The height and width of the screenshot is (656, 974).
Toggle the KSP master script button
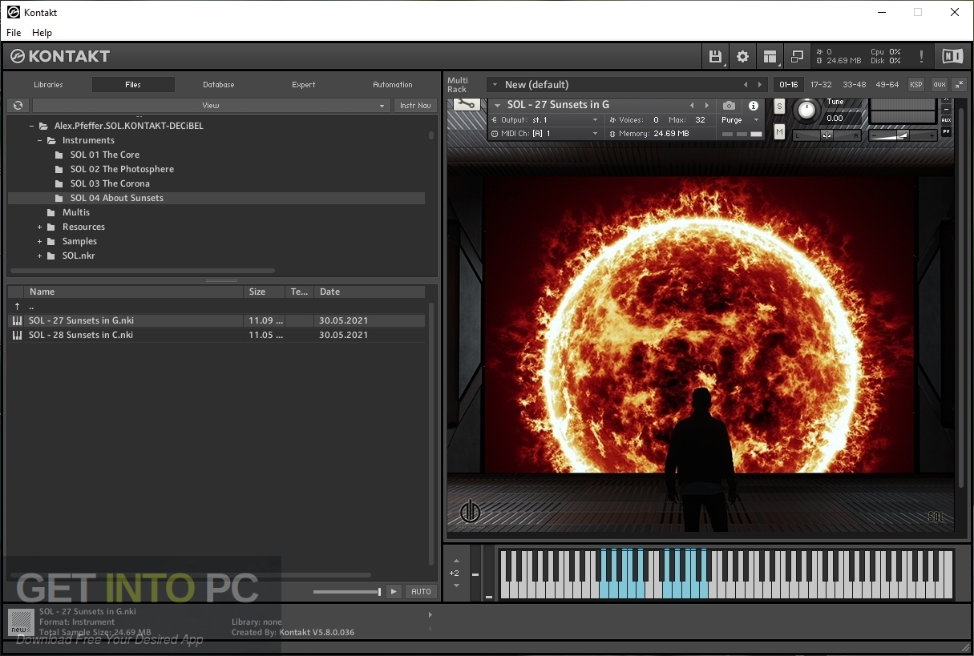click(915, 84)
